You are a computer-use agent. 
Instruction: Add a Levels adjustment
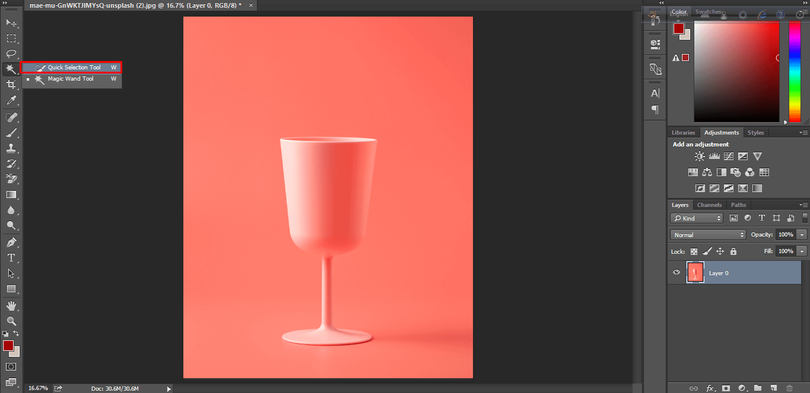(714, 156)
